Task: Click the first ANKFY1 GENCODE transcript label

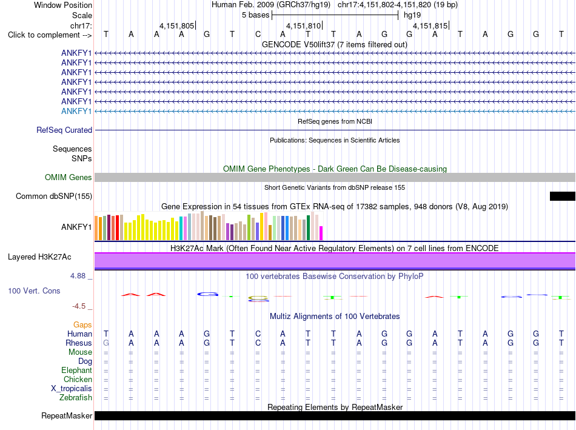Action: pyautogui.click(x=76, y=53)
